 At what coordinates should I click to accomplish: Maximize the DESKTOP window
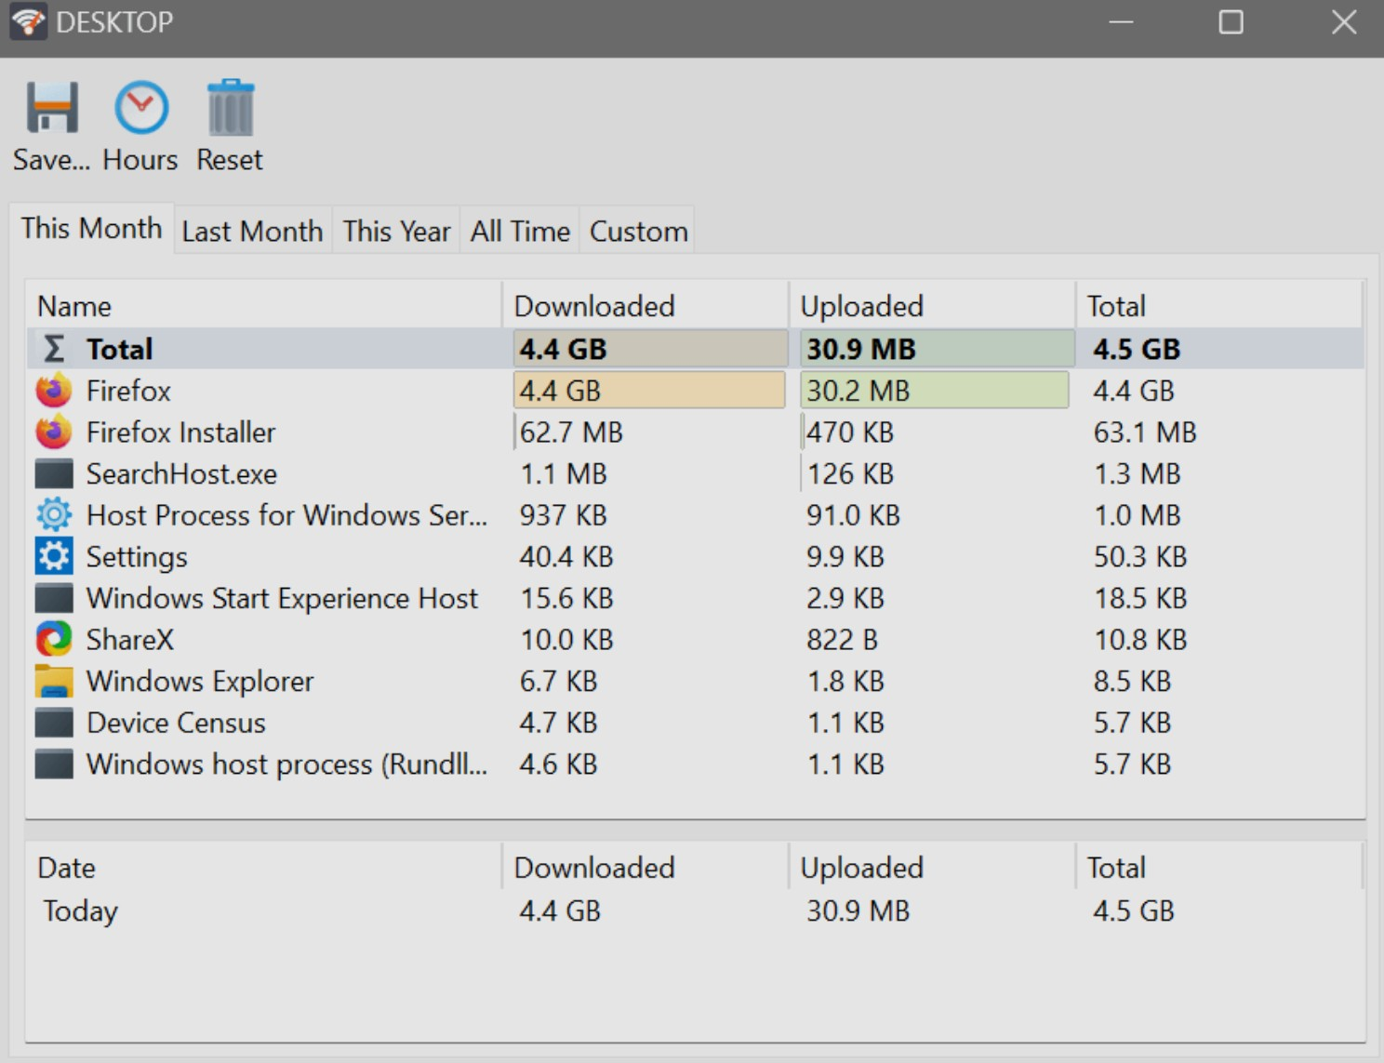click(x=1231, y=21)
